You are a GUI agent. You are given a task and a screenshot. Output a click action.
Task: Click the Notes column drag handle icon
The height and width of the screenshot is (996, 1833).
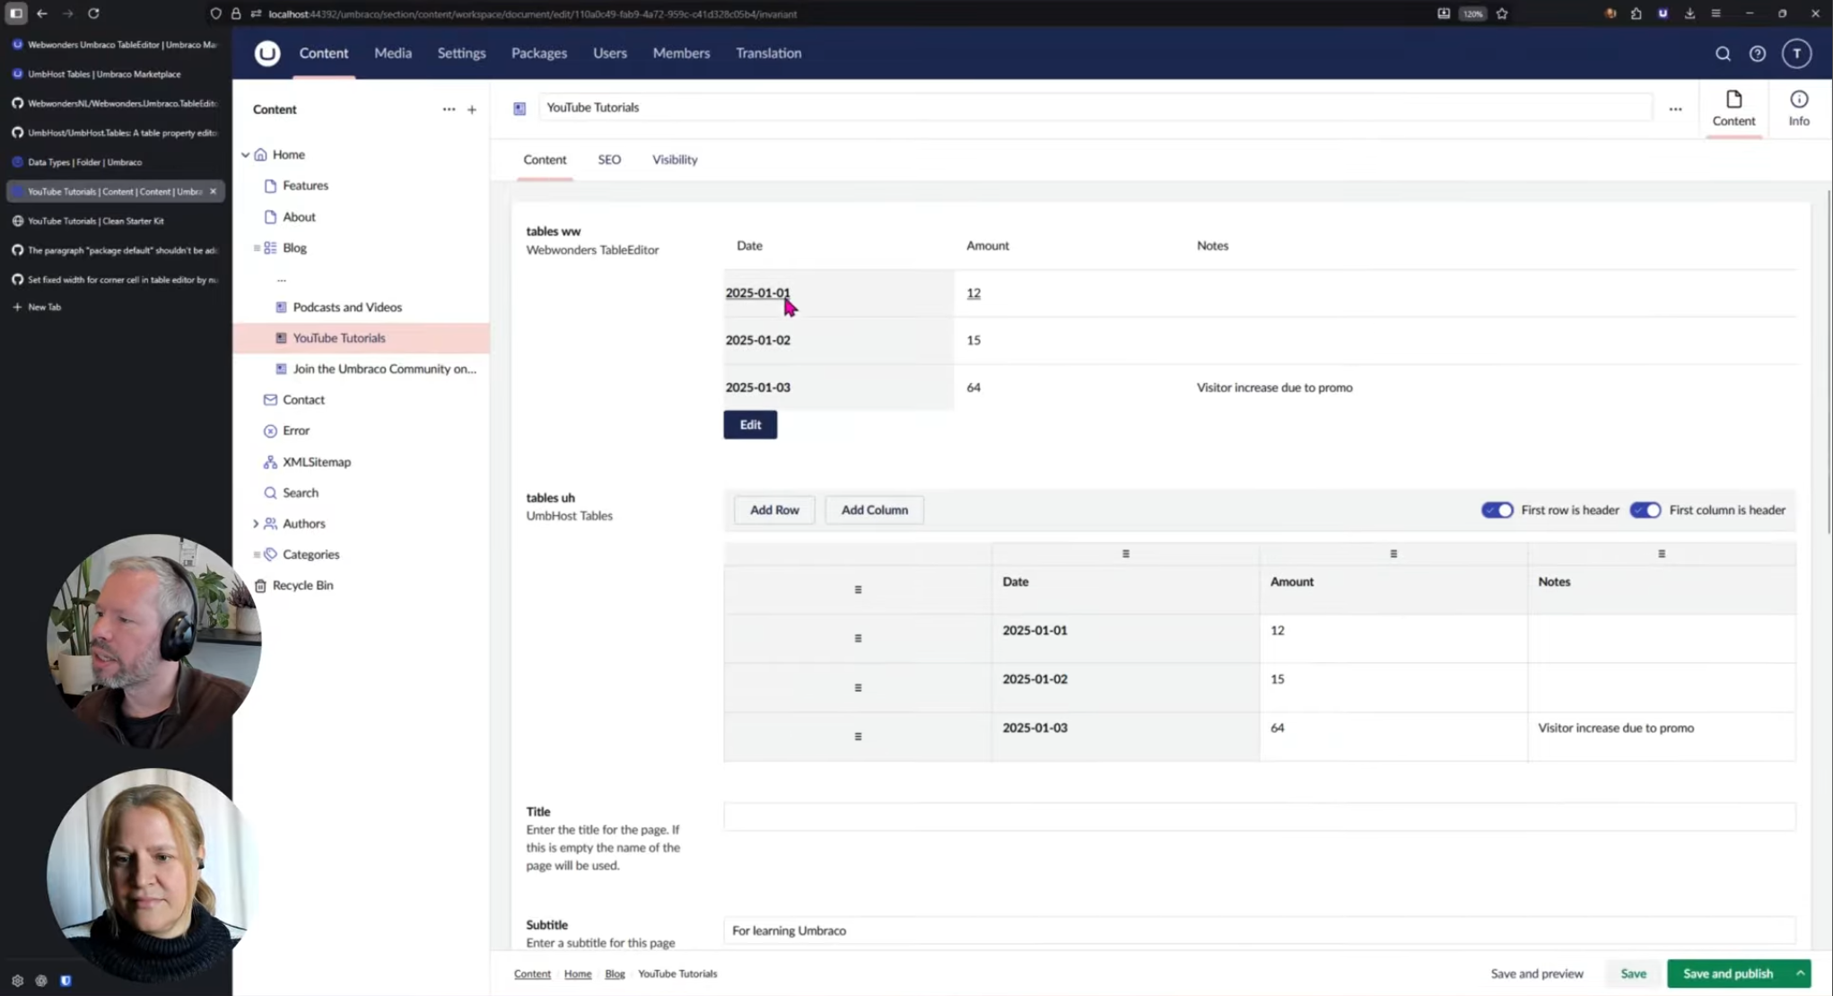pos(1662,554)
